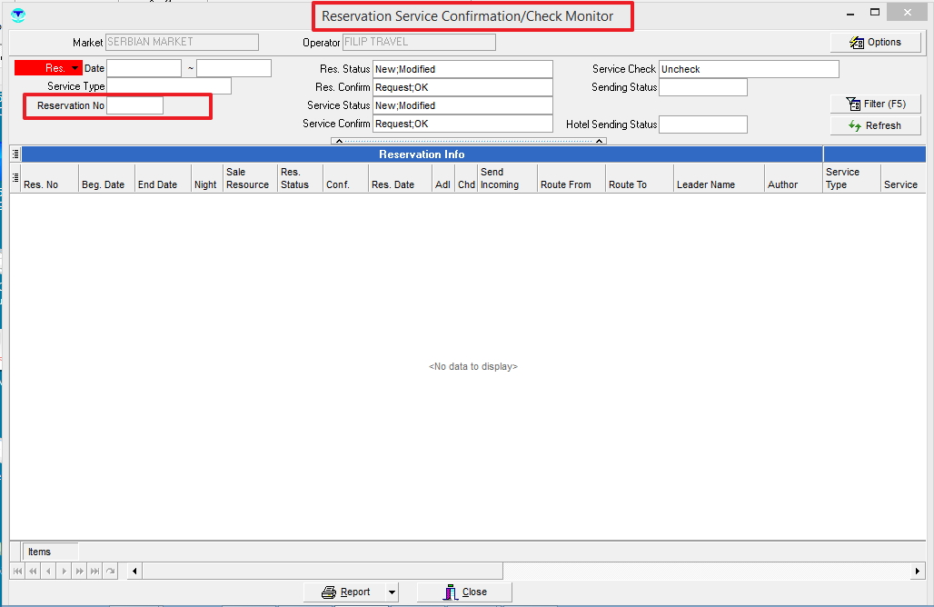Click the horizontal scrollbar right arrow
The image size is (934, 607).
918,571
